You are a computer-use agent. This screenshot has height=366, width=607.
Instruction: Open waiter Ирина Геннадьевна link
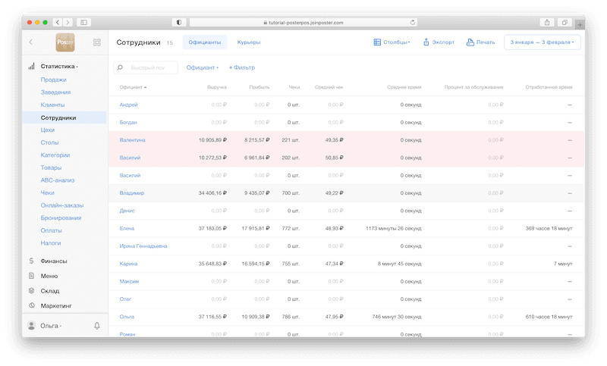[x=143, y=246]
